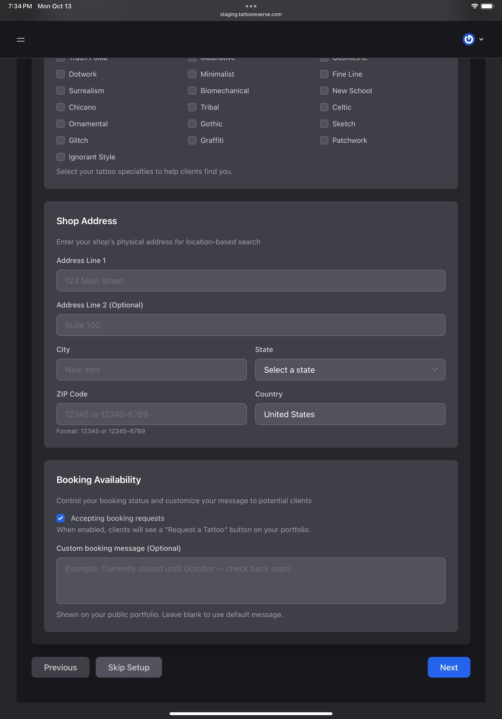502x719 pixels.
Task: Click the blue power profile avatar icon
Action: (x=469, y=39)
